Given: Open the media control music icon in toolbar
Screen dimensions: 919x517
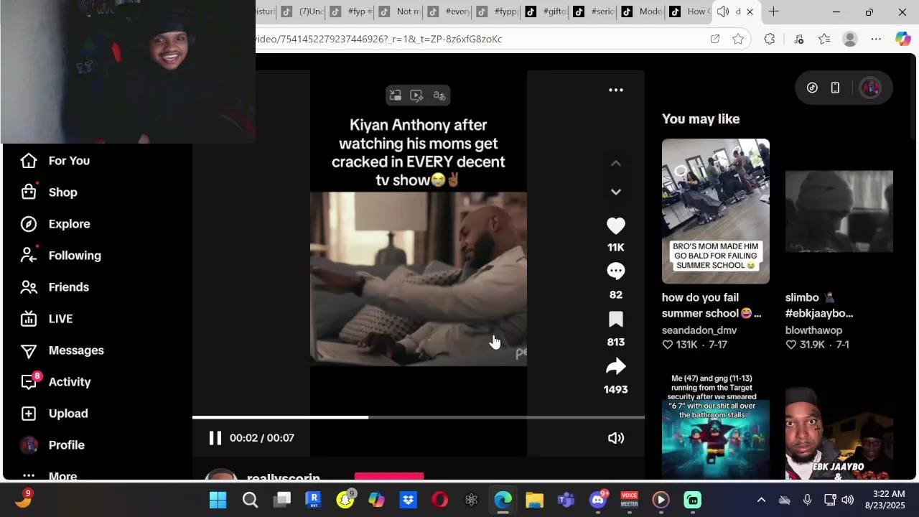Looking at the screenshot, I should pos(798,39).
